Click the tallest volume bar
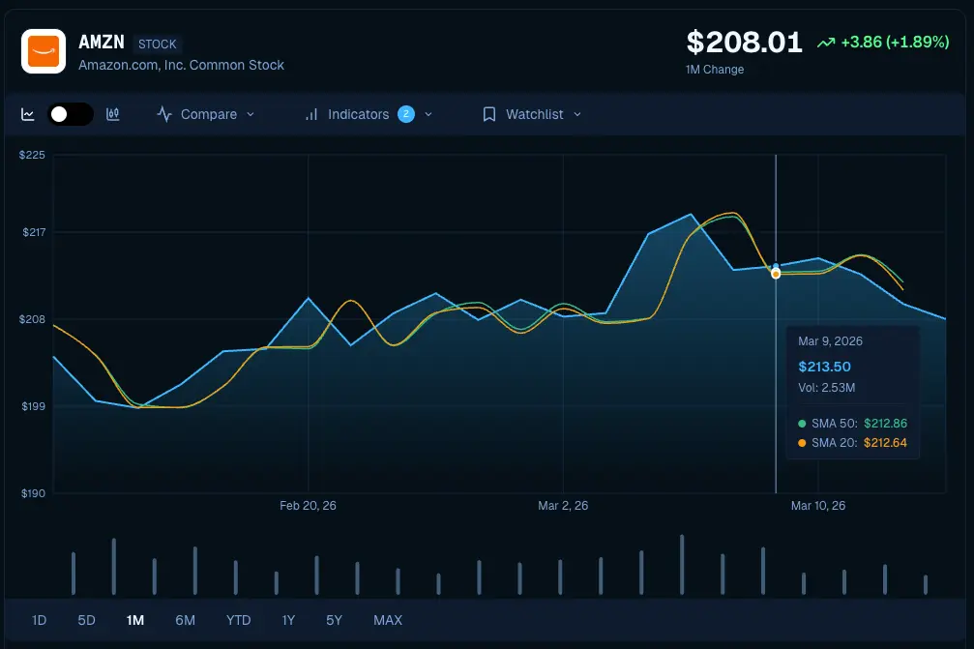The height and width of the screenshot is (649, 974). 682,565
